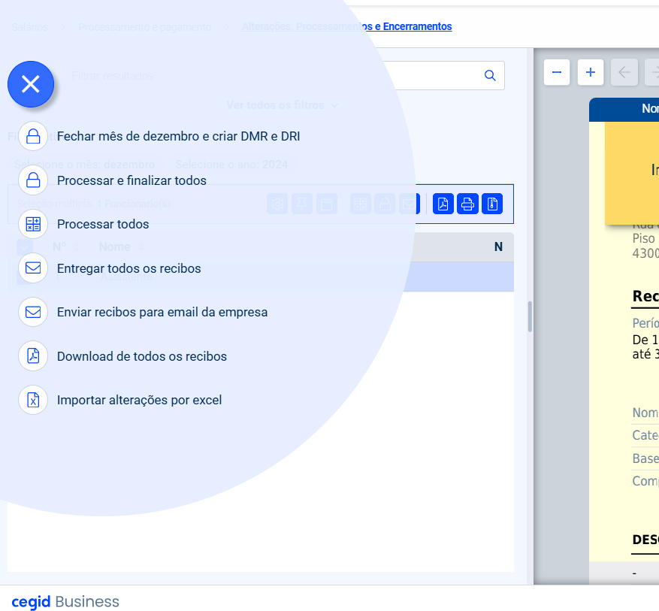Select Importar alterações por excel
The height and width of the screenshot is (611, 659).
pyautogui.click(x=139, y=400)
